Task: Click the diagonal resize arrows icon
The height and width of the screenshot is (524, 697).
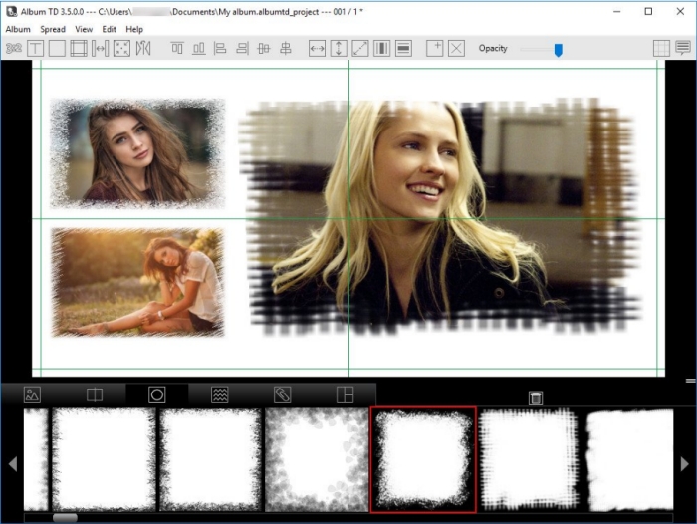Action: 360,48
